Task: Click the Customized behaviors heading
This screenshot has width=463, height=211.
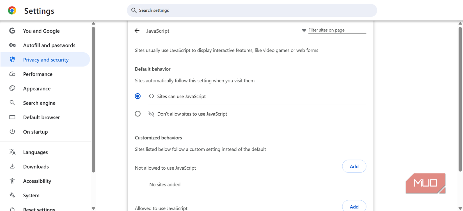Action: (158, 138)
